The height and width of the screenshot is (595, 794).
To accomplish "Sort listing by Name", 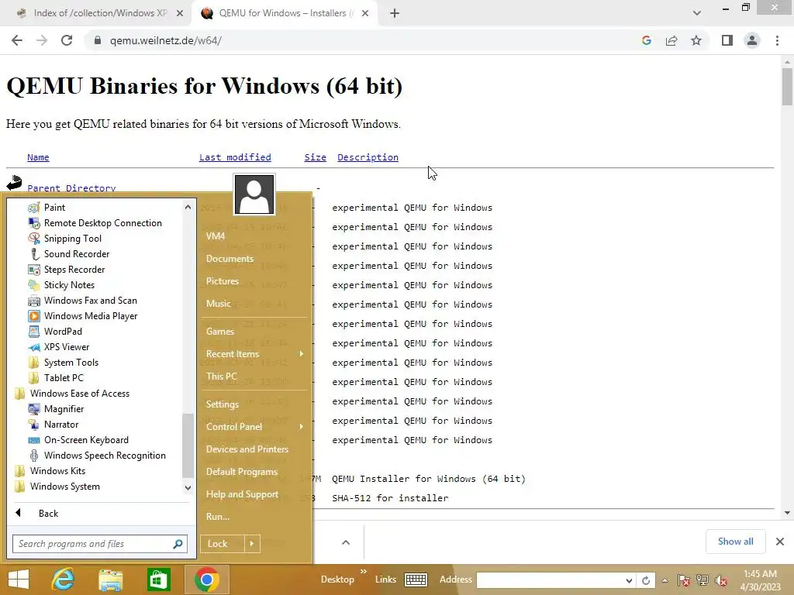I will [x=38, y=157].
